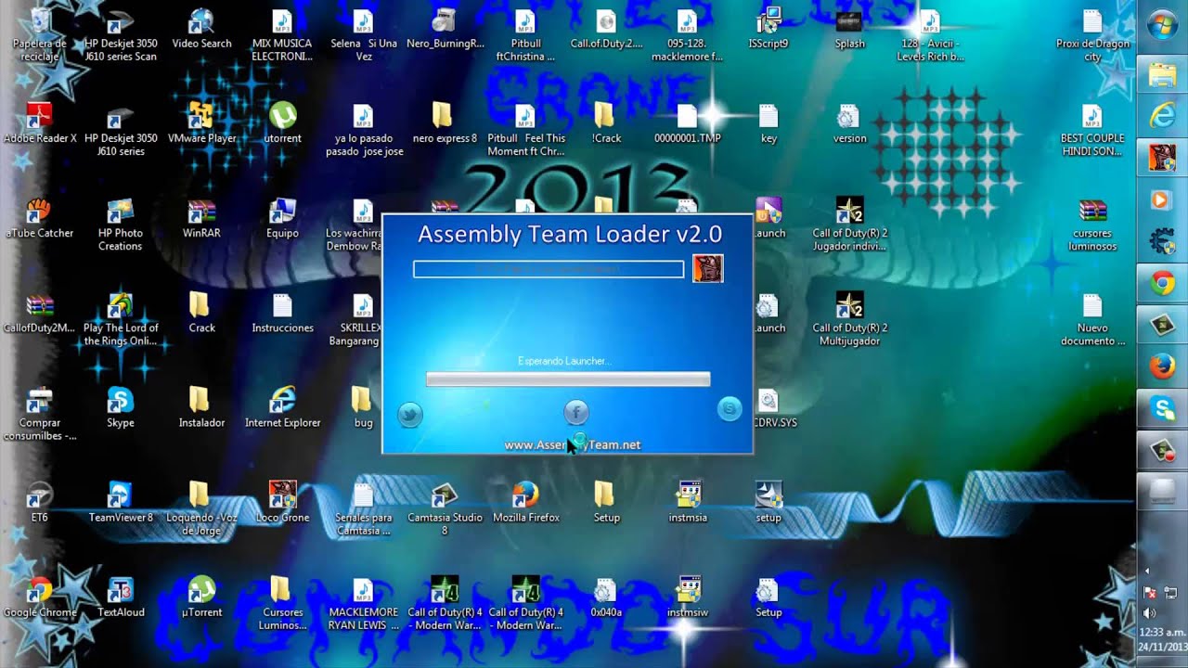
Task: Select the Camtasia Studio 8 desktop icon
Action: point(444,509)
